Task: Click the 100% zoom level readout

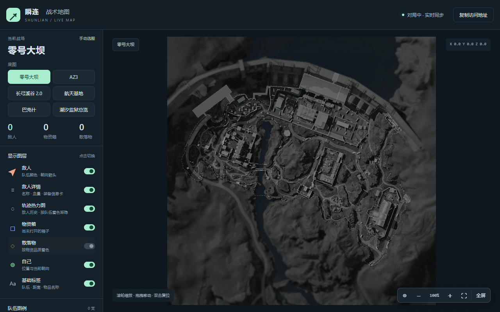Action: click(x=434, y=296)
